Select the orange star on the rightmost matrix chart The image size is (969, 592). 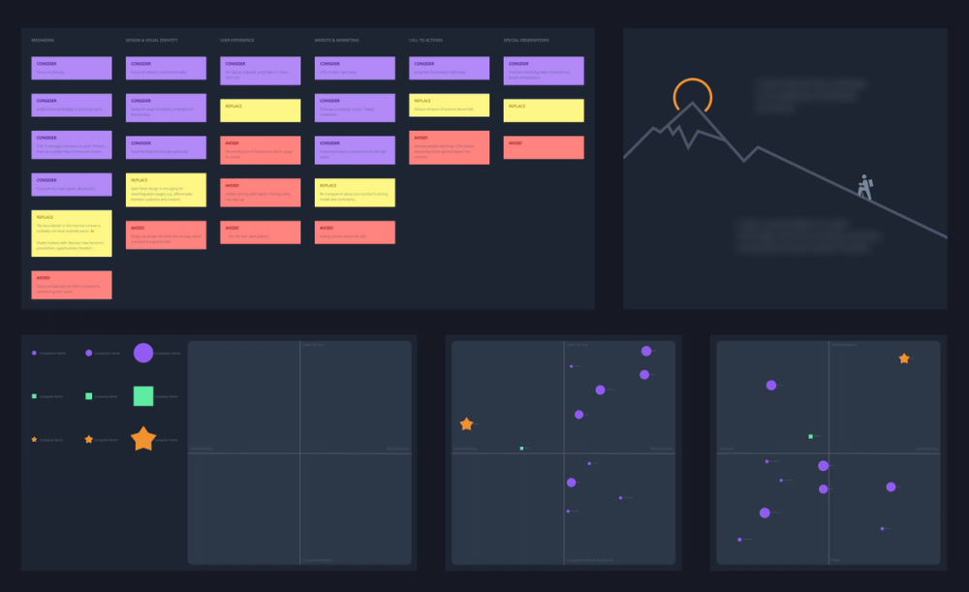point(904,358)
